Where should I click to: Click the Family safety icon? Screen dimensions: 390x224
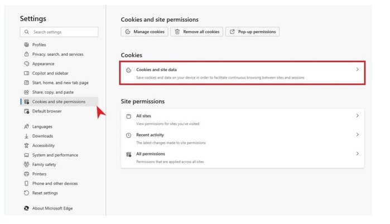[x=26, y=164]
